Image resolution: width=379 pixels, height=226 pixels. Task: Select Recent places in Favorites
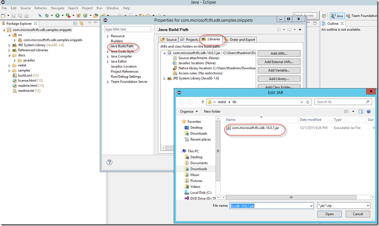pyautogui.click(x=200, y=139)
